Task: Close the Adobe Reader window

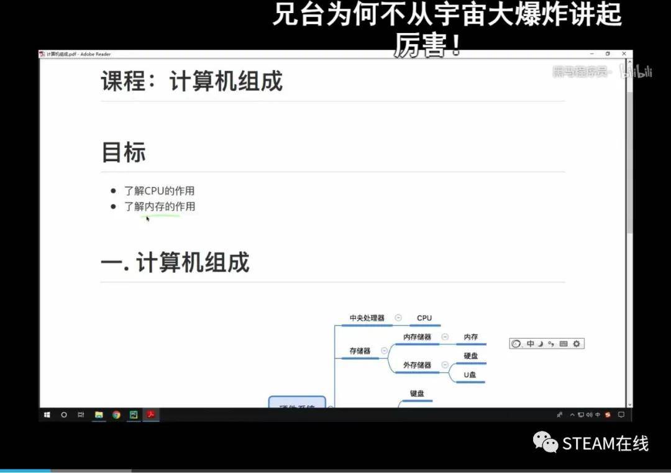Action: tap(624, 54)
